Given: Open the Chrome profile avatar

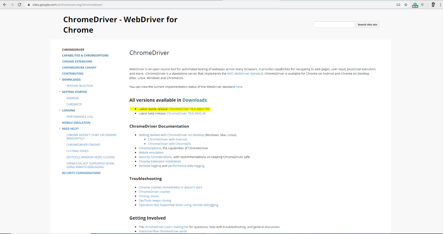Looking at the screenshot, I should pos(433,5).
